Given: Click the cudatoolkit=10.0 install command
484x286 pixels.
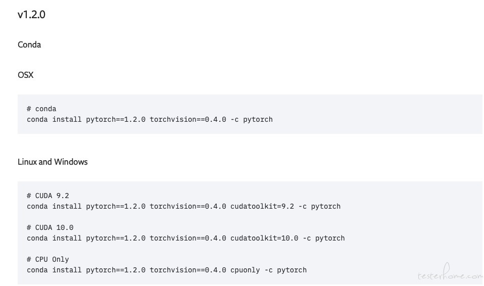Looking at the screenshot, I should point(186,238).
